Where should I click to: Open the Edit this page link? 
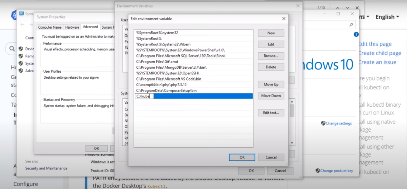(x=375, y=44)
